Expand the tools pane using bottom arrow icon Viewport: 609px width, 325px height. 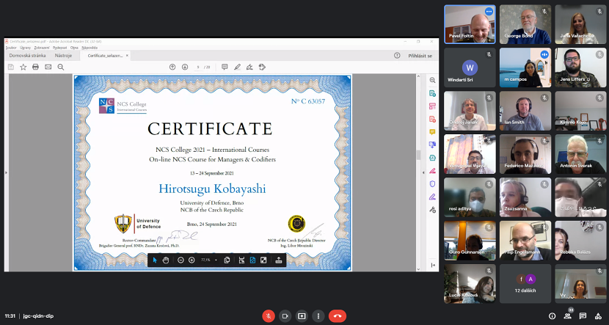coord(433,265)
